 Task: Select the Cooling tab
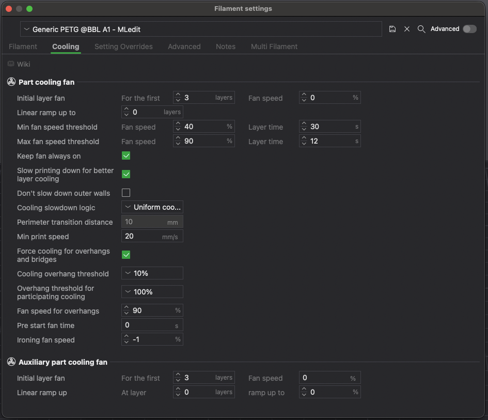66,46
